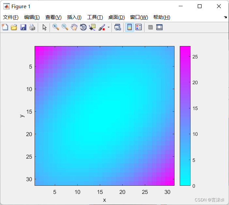Save the figure with the floppy disk icon
Image resolution: width=229 pixels, height=205 pixels.
[x=23, y=27]
